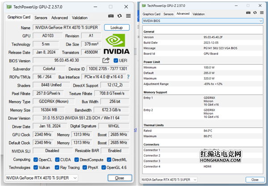The width and height of the screenshot is (268, 186).
Task: Click the Texture Fillrate field 708.8 GTexel/s
Action: click(x=112, y=93)
